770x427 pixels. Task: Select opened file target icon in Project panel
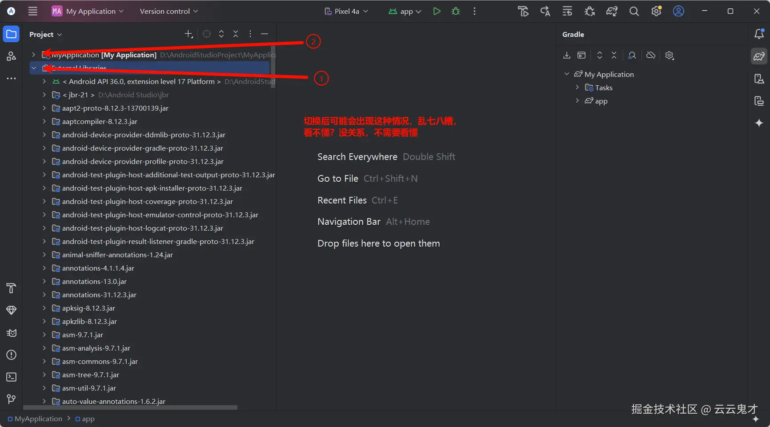[207, 34]
